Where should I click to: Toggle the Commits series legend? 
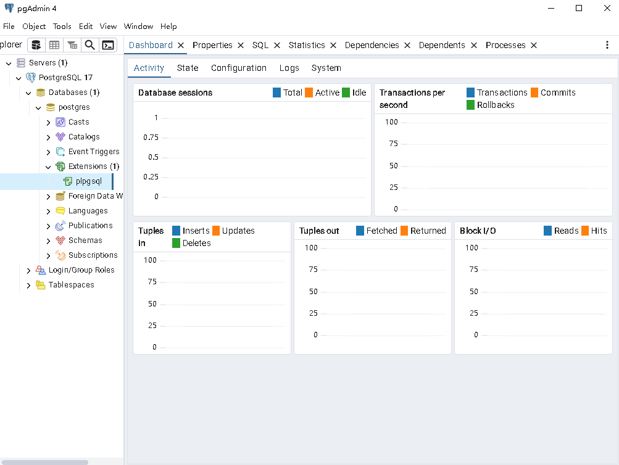coord(534,93)
